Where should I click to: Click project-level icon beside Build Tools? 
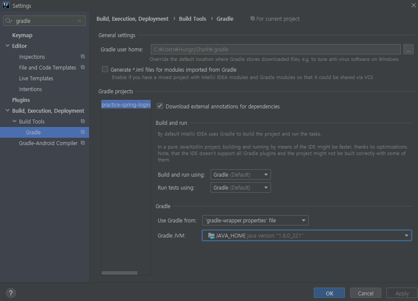(83, 121)
